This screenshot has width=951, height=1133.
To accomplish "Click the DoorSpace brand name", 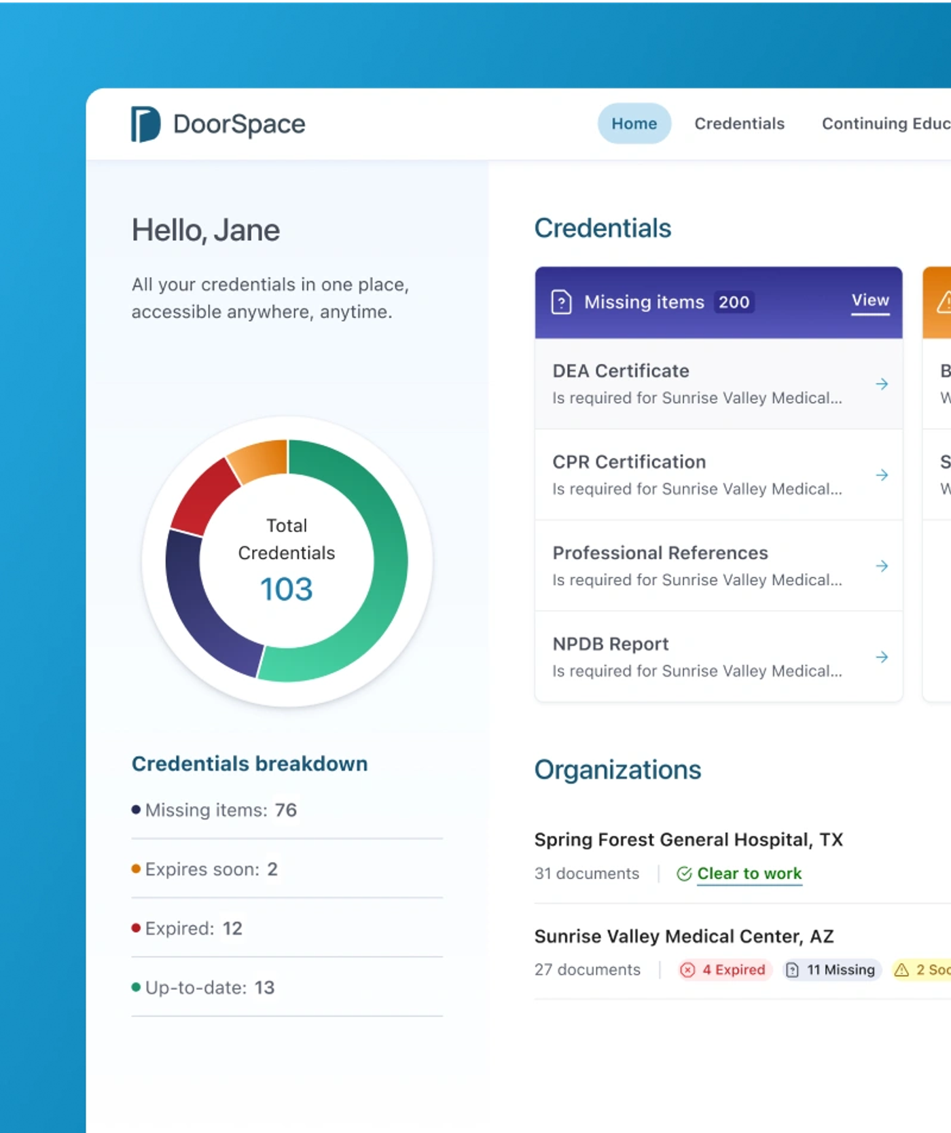I will [239, 124].
